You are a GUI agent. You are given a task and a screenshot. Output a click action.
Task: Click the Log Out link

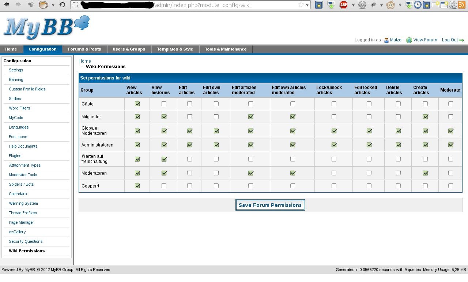tap(450, 40)
